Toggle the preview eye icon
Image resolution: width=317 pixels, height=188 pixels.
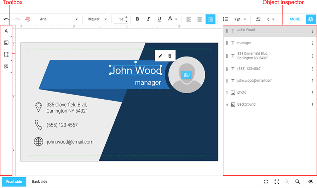coord(311,182)
